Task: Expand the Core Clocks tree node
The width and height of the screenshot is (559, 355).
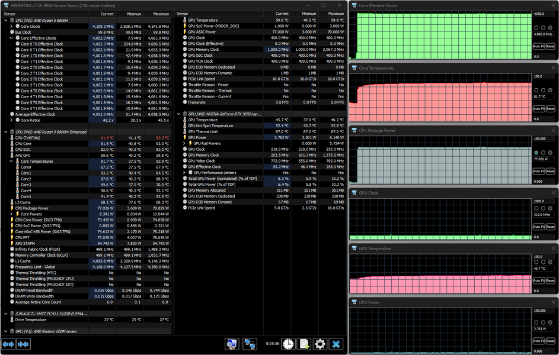Action: [11, 26]
